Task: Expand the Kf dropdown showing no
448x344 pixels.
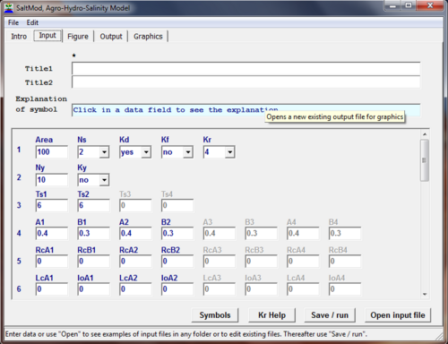Action: [187, 152]
